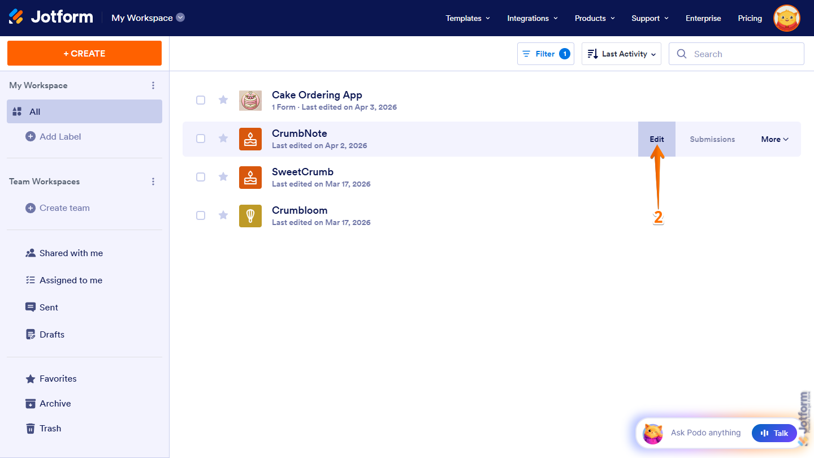Screen dimensions: 814x458
Task: Click the plus icon beside Add Label
Action: 31,136
